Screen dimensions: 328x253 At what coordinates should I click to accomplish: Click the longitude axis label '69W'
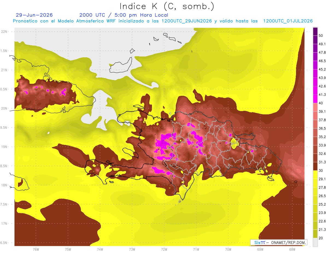pos(260,250)
